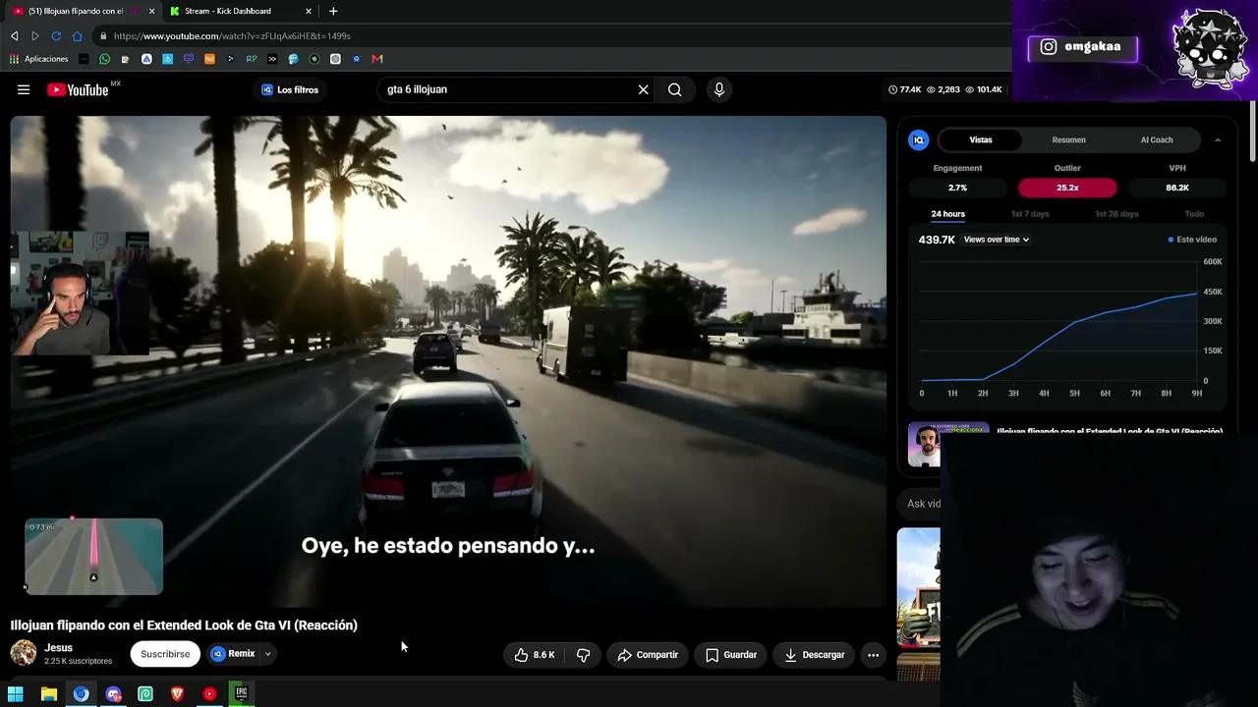
Task: Click the Engagement 2.7% value
Action: pos(957,188)
